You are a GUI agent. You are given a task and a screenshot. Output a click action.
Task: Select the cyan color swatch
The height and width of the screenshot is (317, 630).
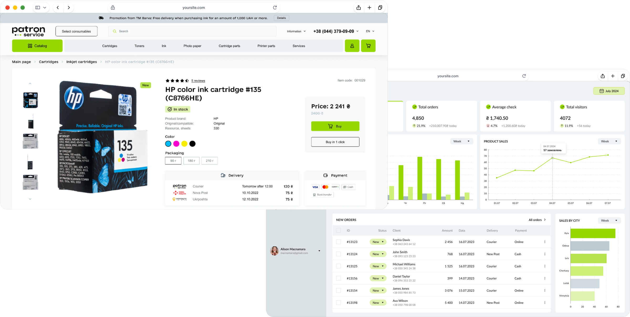(168, 144)
